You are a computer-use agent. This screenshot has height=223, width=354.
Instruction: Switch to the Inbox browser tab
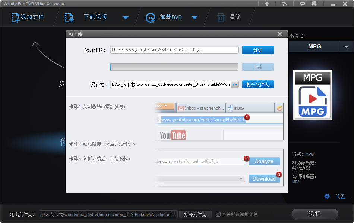(x=239, y=108)
